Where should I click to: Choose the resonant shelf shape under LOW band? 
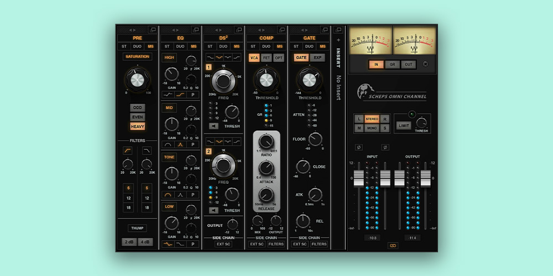coord(168,244)
